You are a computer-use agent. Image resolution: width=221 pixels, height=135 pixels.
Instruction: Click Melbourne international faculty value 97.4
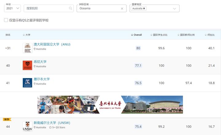(188, 83)
